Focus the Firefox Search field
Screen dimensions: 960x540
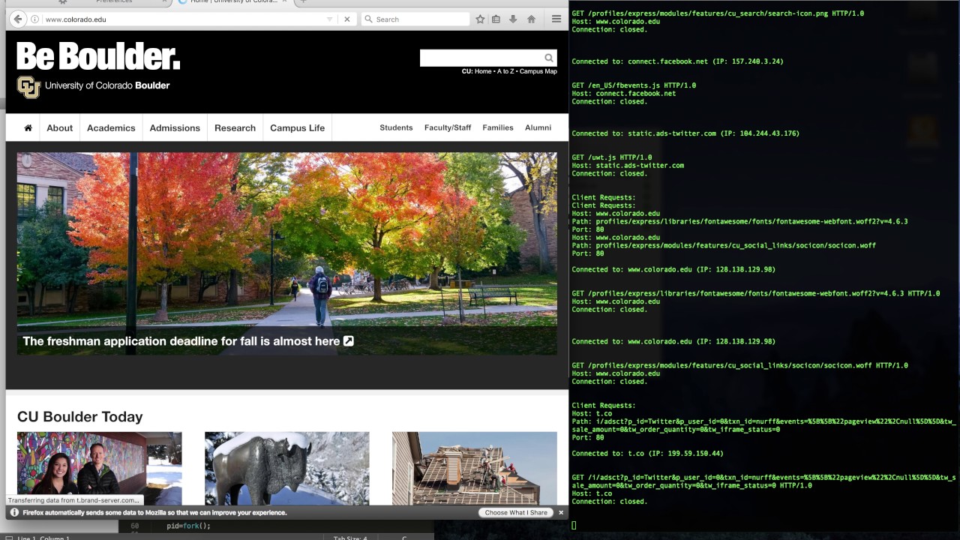pos(415,19)
